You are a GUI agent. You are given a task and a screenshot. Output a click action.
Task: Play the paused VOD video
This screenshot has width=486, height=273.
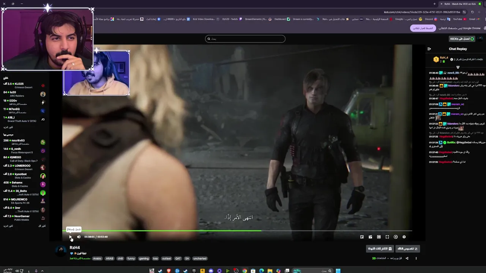coord(70,237)
